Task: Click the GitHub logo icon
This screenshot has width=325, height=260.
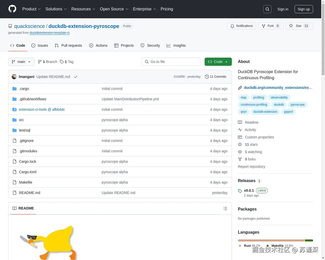Action: pyautogui.click(x=12, y=9)
